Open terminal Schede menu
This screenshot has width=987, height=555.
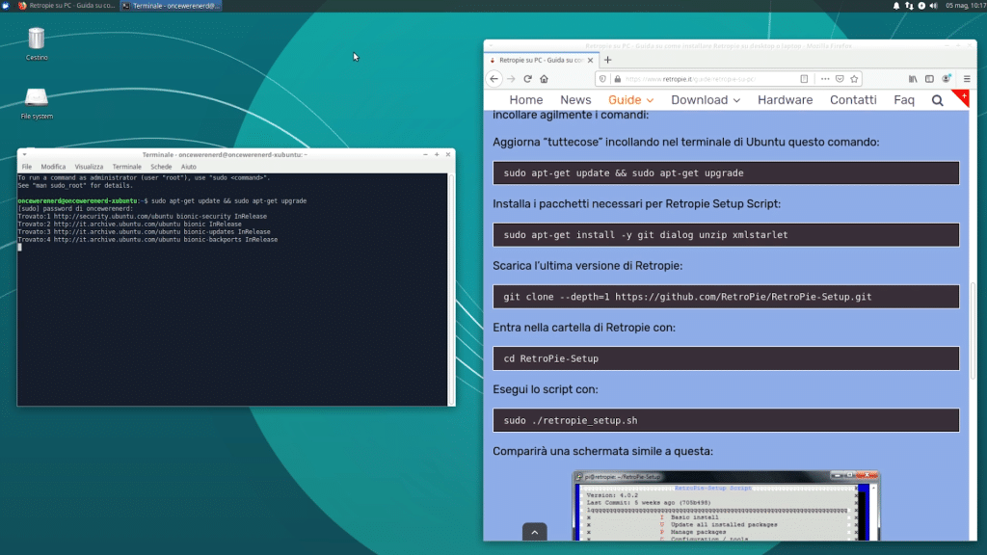tap(161, 167)
